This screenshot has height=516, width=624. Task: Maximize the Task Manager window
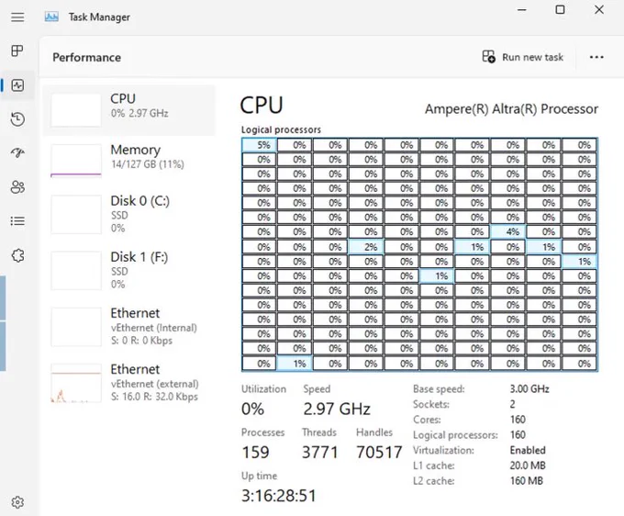coord(560,9)
